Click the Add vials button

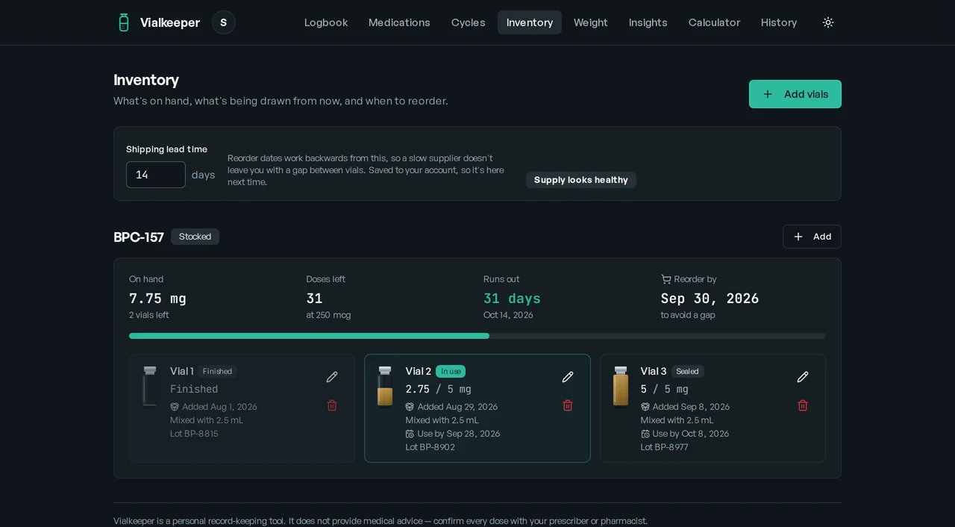(795, 94)
